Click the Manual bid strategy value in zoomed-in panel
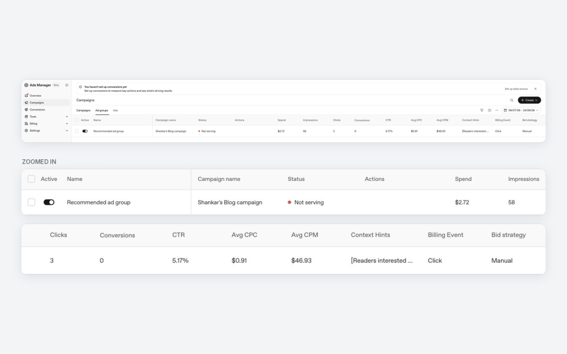This screenshot has height=354, width=567. pos(502,261)
